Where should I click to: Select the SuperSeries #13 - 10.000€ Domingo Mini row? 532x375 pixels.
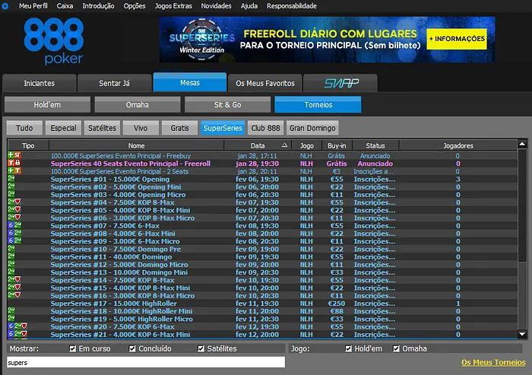262,272
